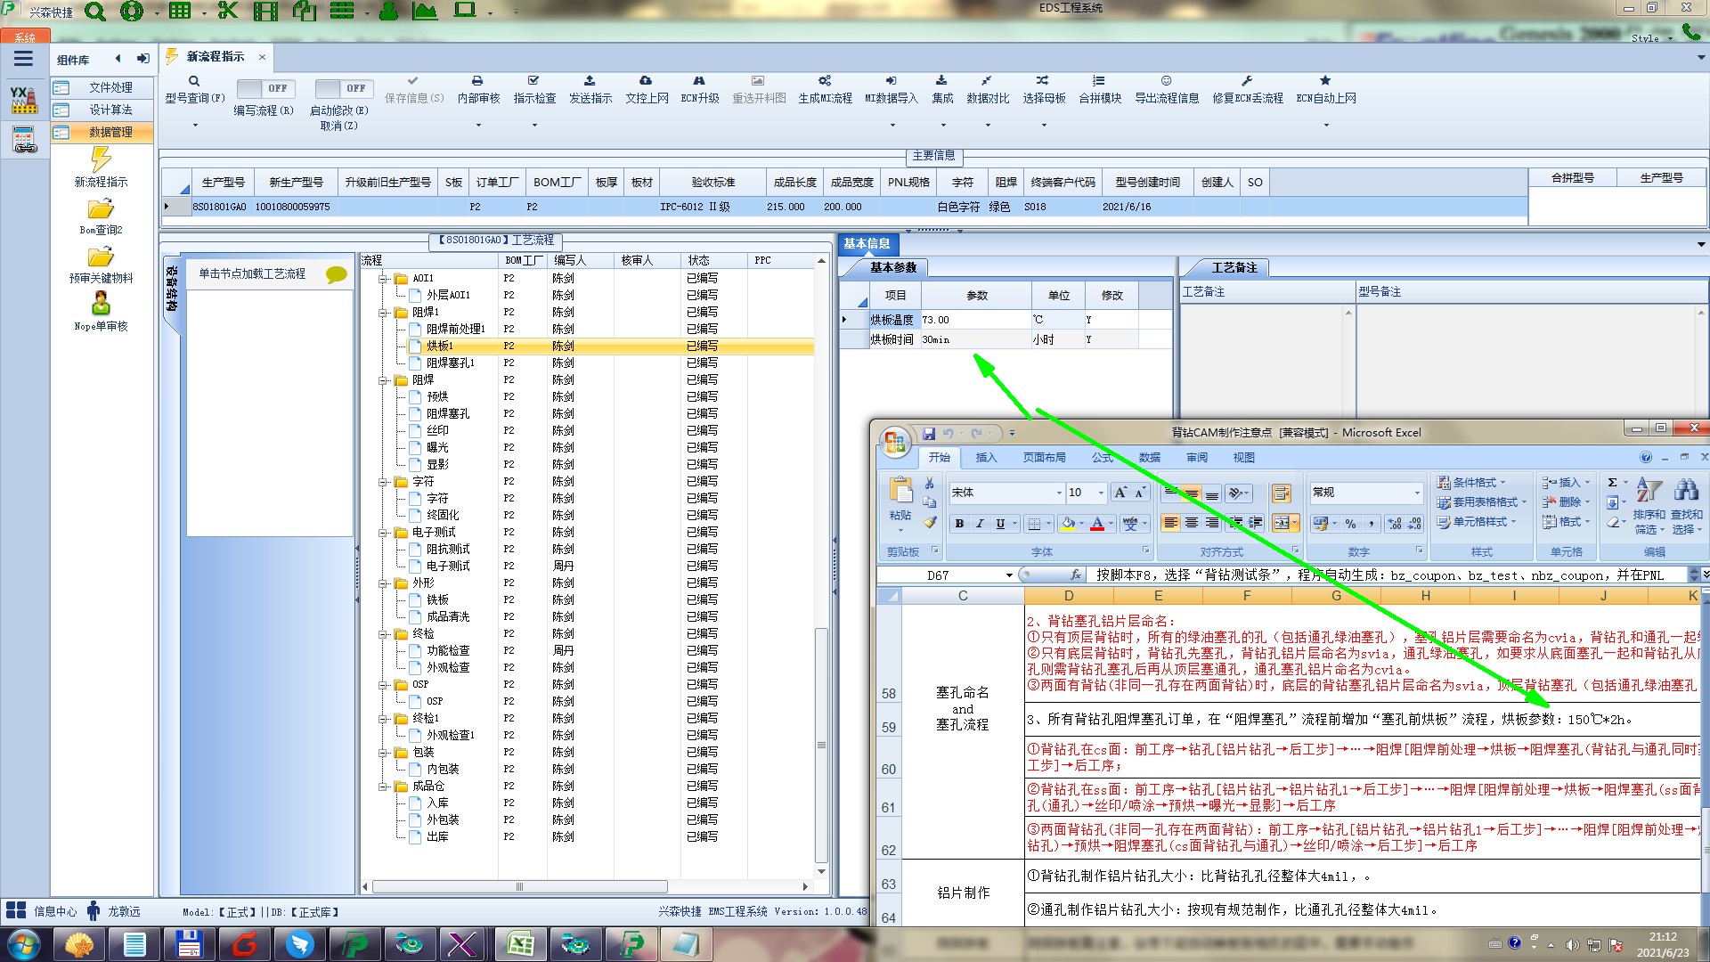Click the 文控上网 cloud upload icon

pyautogui.click(x=646, y=81)
